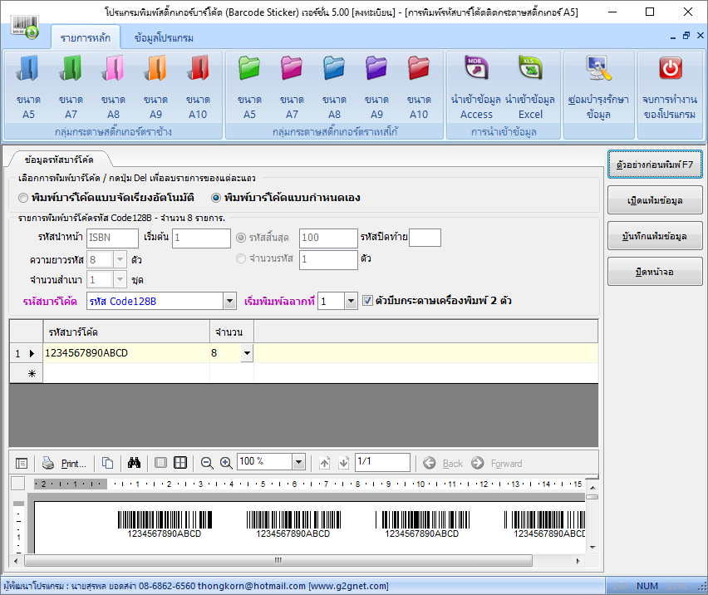Open the green A7 Elephant-brand sticker binder

click(71, 86)
